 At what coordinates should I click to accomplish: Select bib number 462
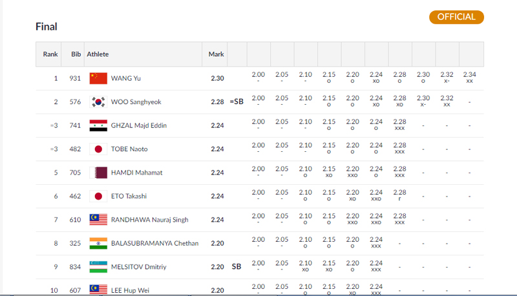click(75, 196)
